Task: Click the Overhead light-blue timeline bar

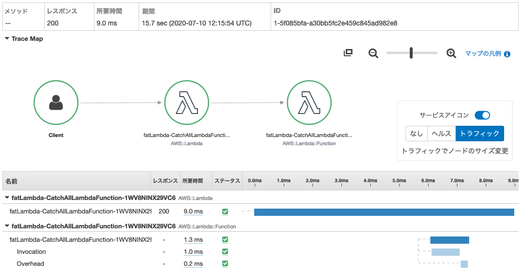Action: point(464,264)
